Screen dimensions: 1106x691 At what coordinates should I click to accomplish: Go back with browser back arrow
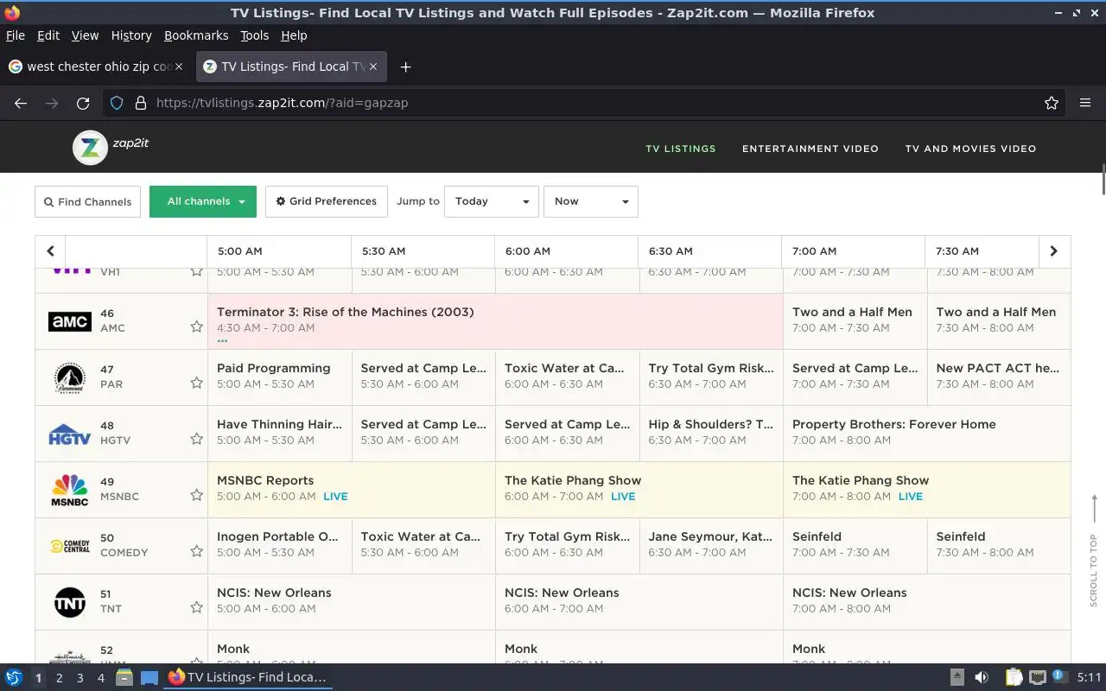click(x=21, y=103)
